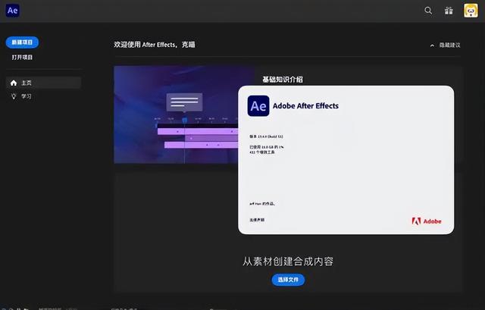Click the artwork credit line in About dialog
The image size is (485, 310).
(262, 204)
